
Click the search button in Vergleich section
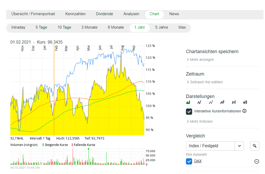254,146
